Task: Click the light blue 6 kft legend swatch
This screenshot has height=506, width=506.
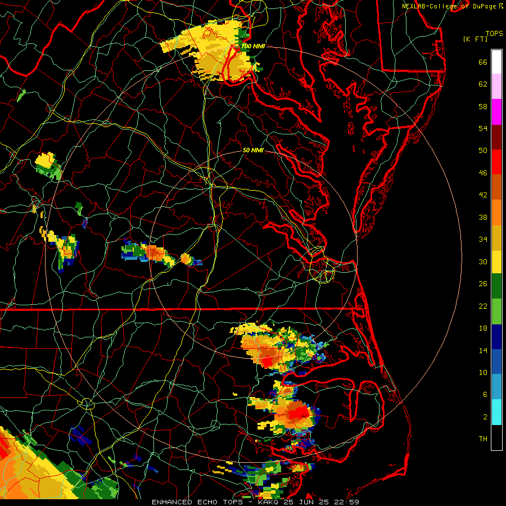Action: (496, 387)
